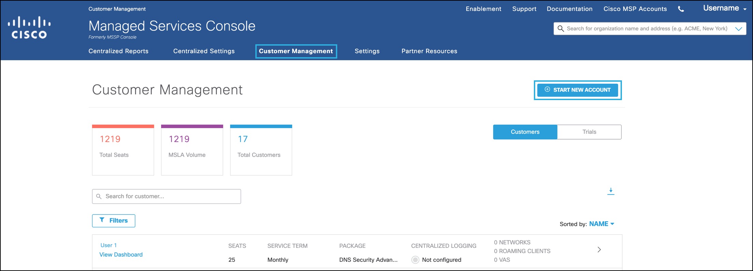Viewport: 753px width, 271px height.
Task: Click the Customer Management breadcrumb text
Action: point(117,9)
